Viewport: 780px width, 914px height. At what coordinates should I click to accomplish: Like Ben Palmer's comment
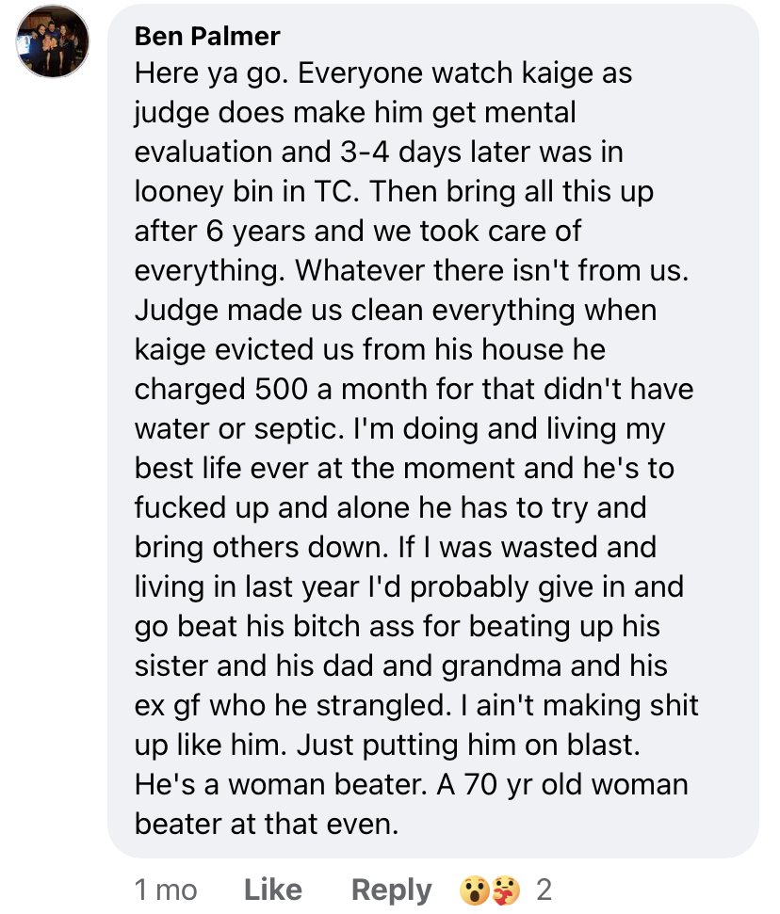(273, 890)
